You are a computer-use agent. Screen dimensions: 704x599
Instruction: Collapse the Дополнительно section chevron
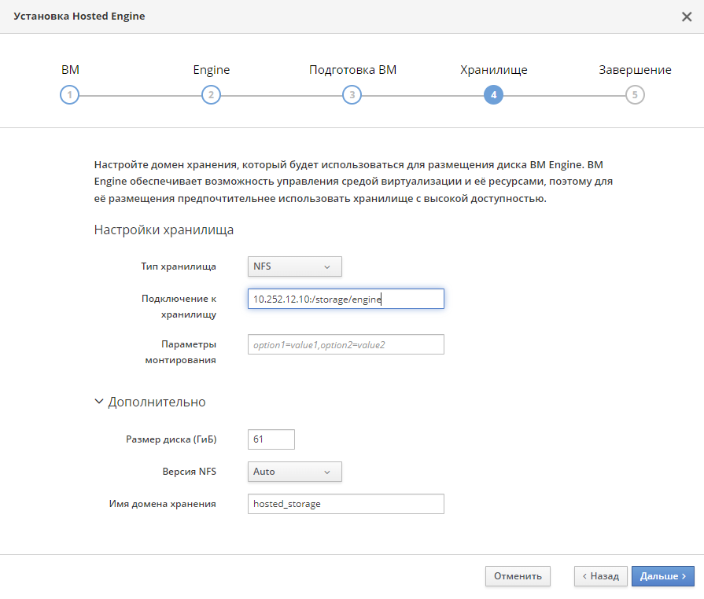coord(99,401)
